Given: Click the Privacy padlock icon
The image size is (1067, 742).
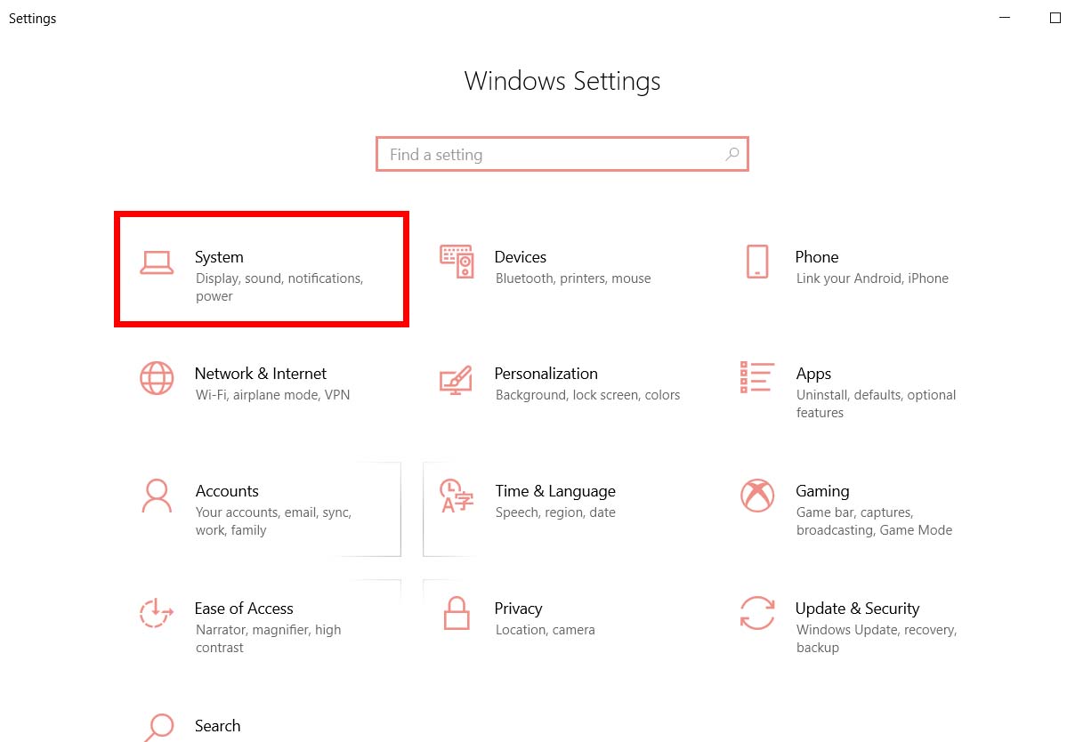Looking at the screenshot, I should tap(457, 613).
